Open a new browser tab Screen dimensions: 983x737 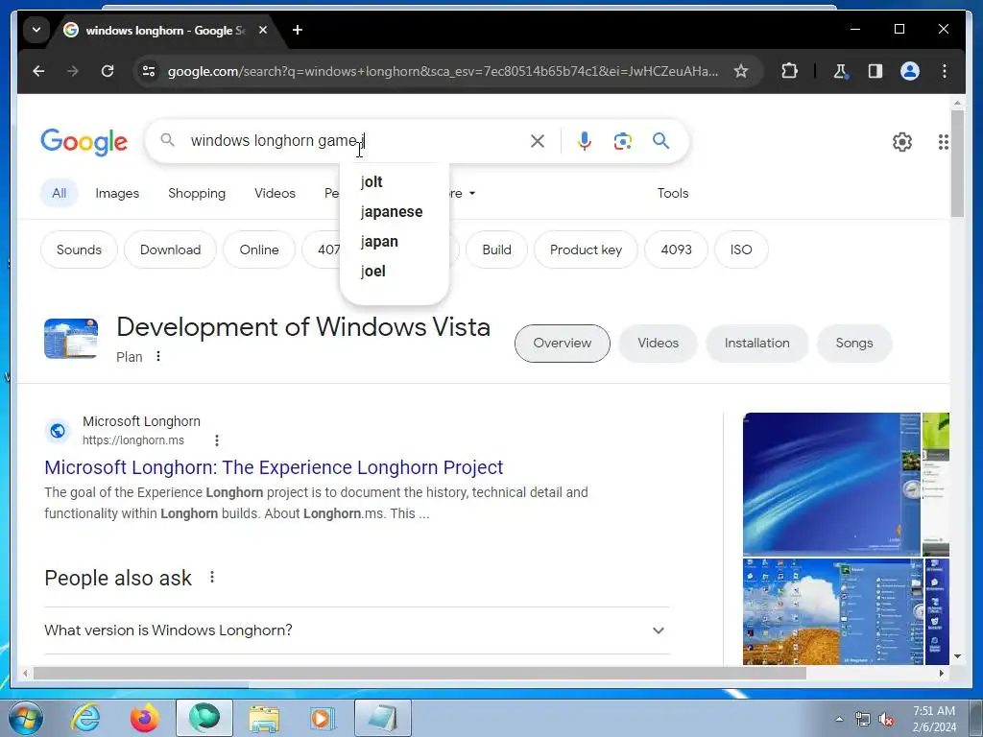tap(298, 30)
